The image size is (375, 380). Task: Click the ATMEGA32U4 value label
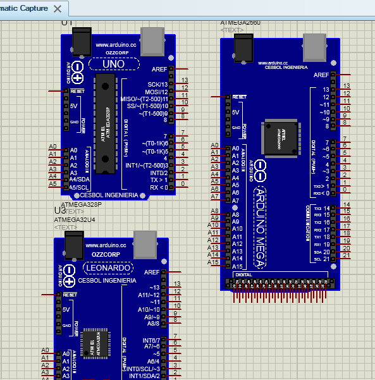pyautogui.click(x=75, y=220)
